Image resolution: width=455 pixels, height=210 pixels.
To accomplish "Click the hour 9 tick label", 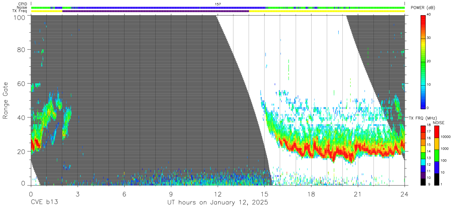I will 171,194.
